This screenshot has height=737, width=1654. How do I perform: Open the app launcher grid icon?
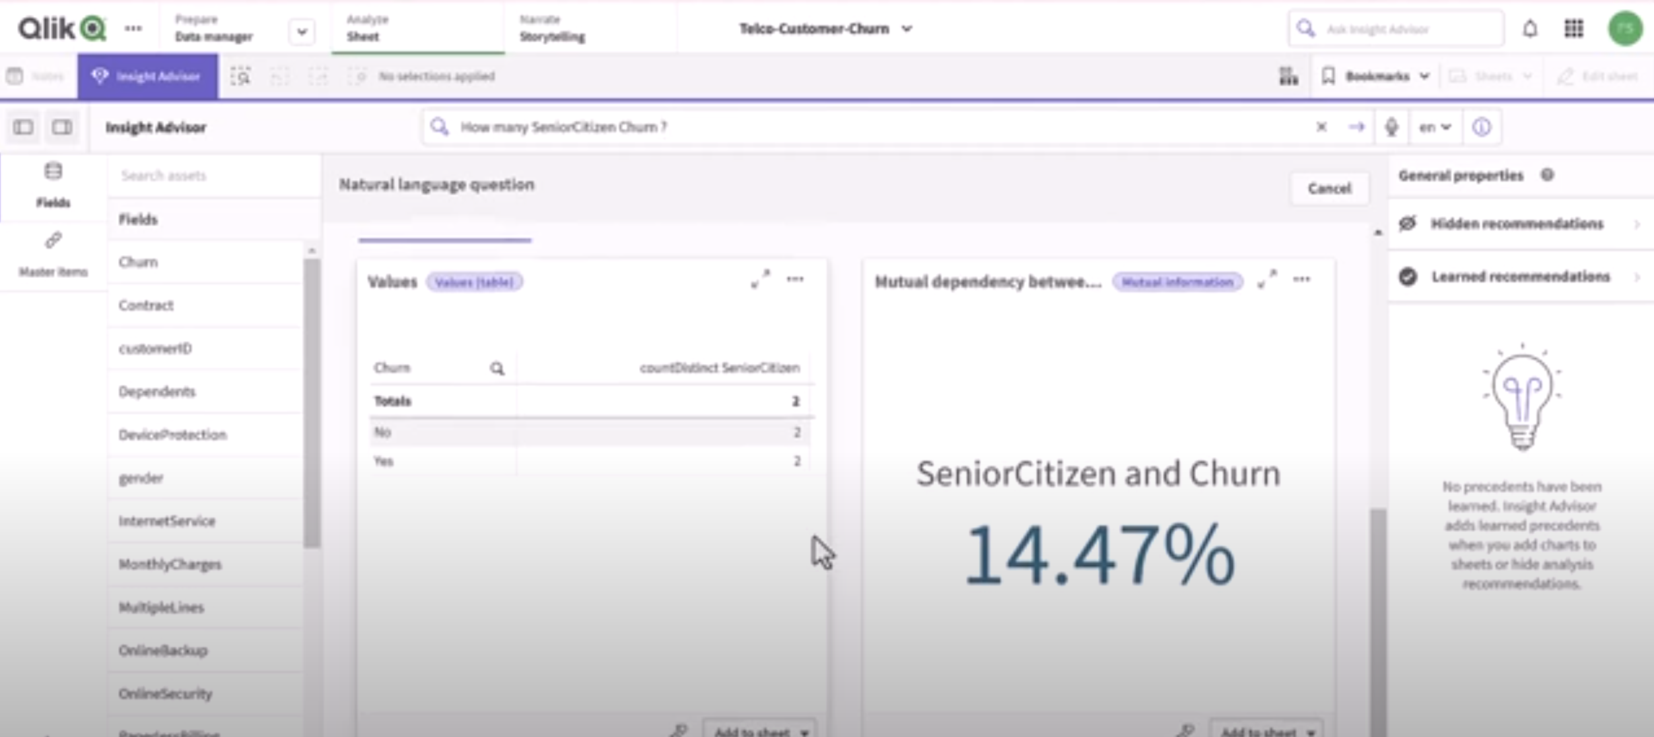(1573, 29)
